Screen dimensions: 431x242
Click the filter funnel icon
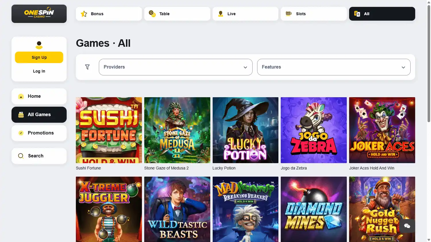click(87, 67)
